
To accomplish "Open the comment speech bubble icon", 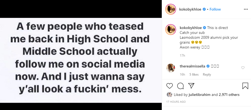I will coord(180,86).
